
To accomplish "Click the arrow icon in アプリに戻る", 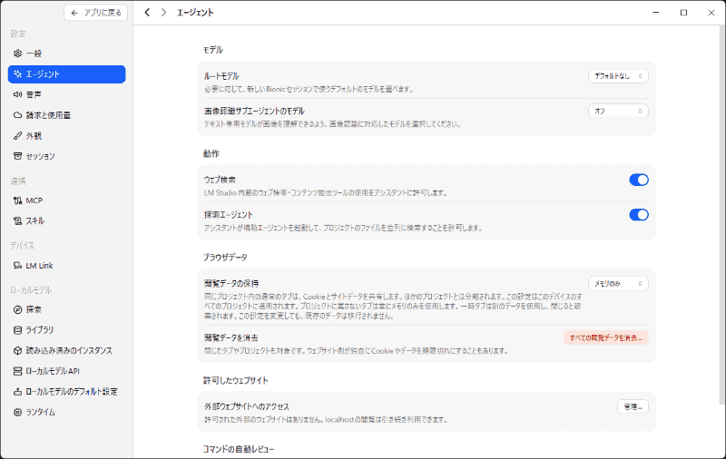I will (x=74, y=13).
